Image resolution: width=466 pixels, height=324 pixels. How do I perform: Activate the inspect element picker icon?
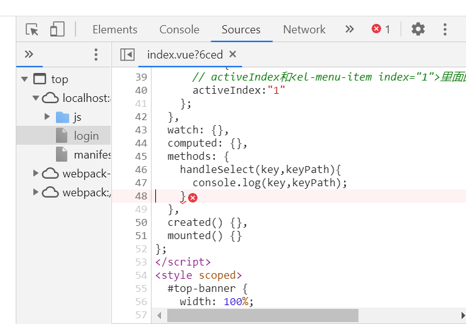[32, 30]
